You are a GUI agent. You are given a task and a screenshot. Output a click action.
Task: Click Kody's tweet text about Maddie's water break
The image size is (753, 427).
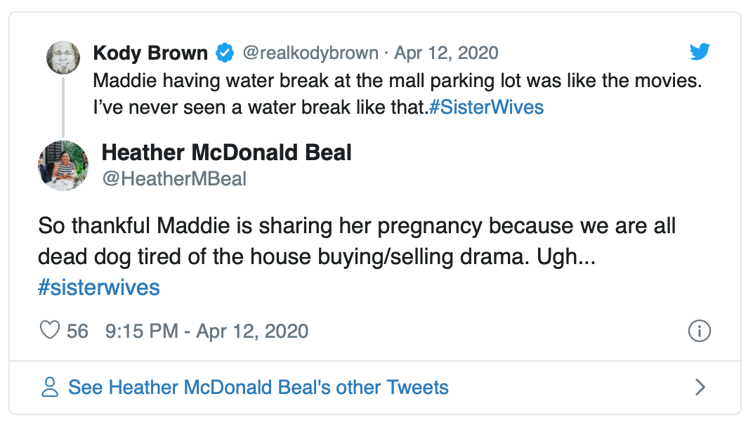[397, 81]
